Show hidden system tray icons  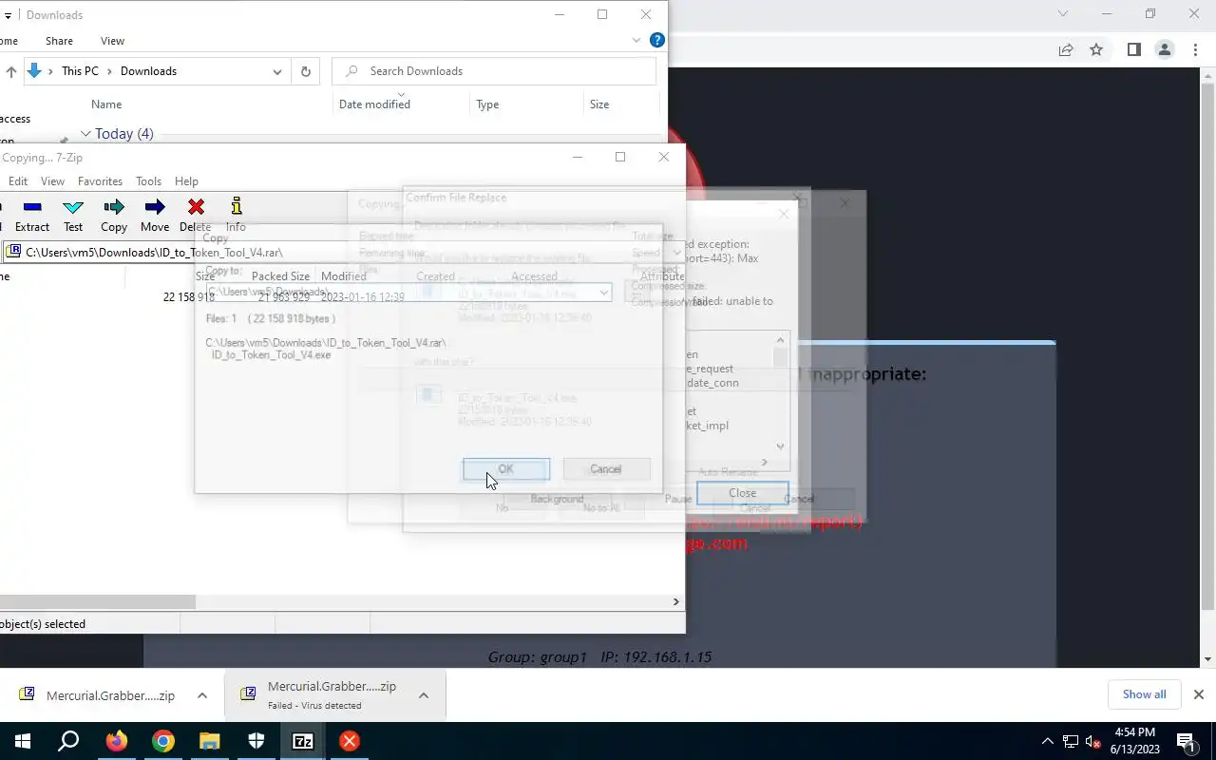1048,742
